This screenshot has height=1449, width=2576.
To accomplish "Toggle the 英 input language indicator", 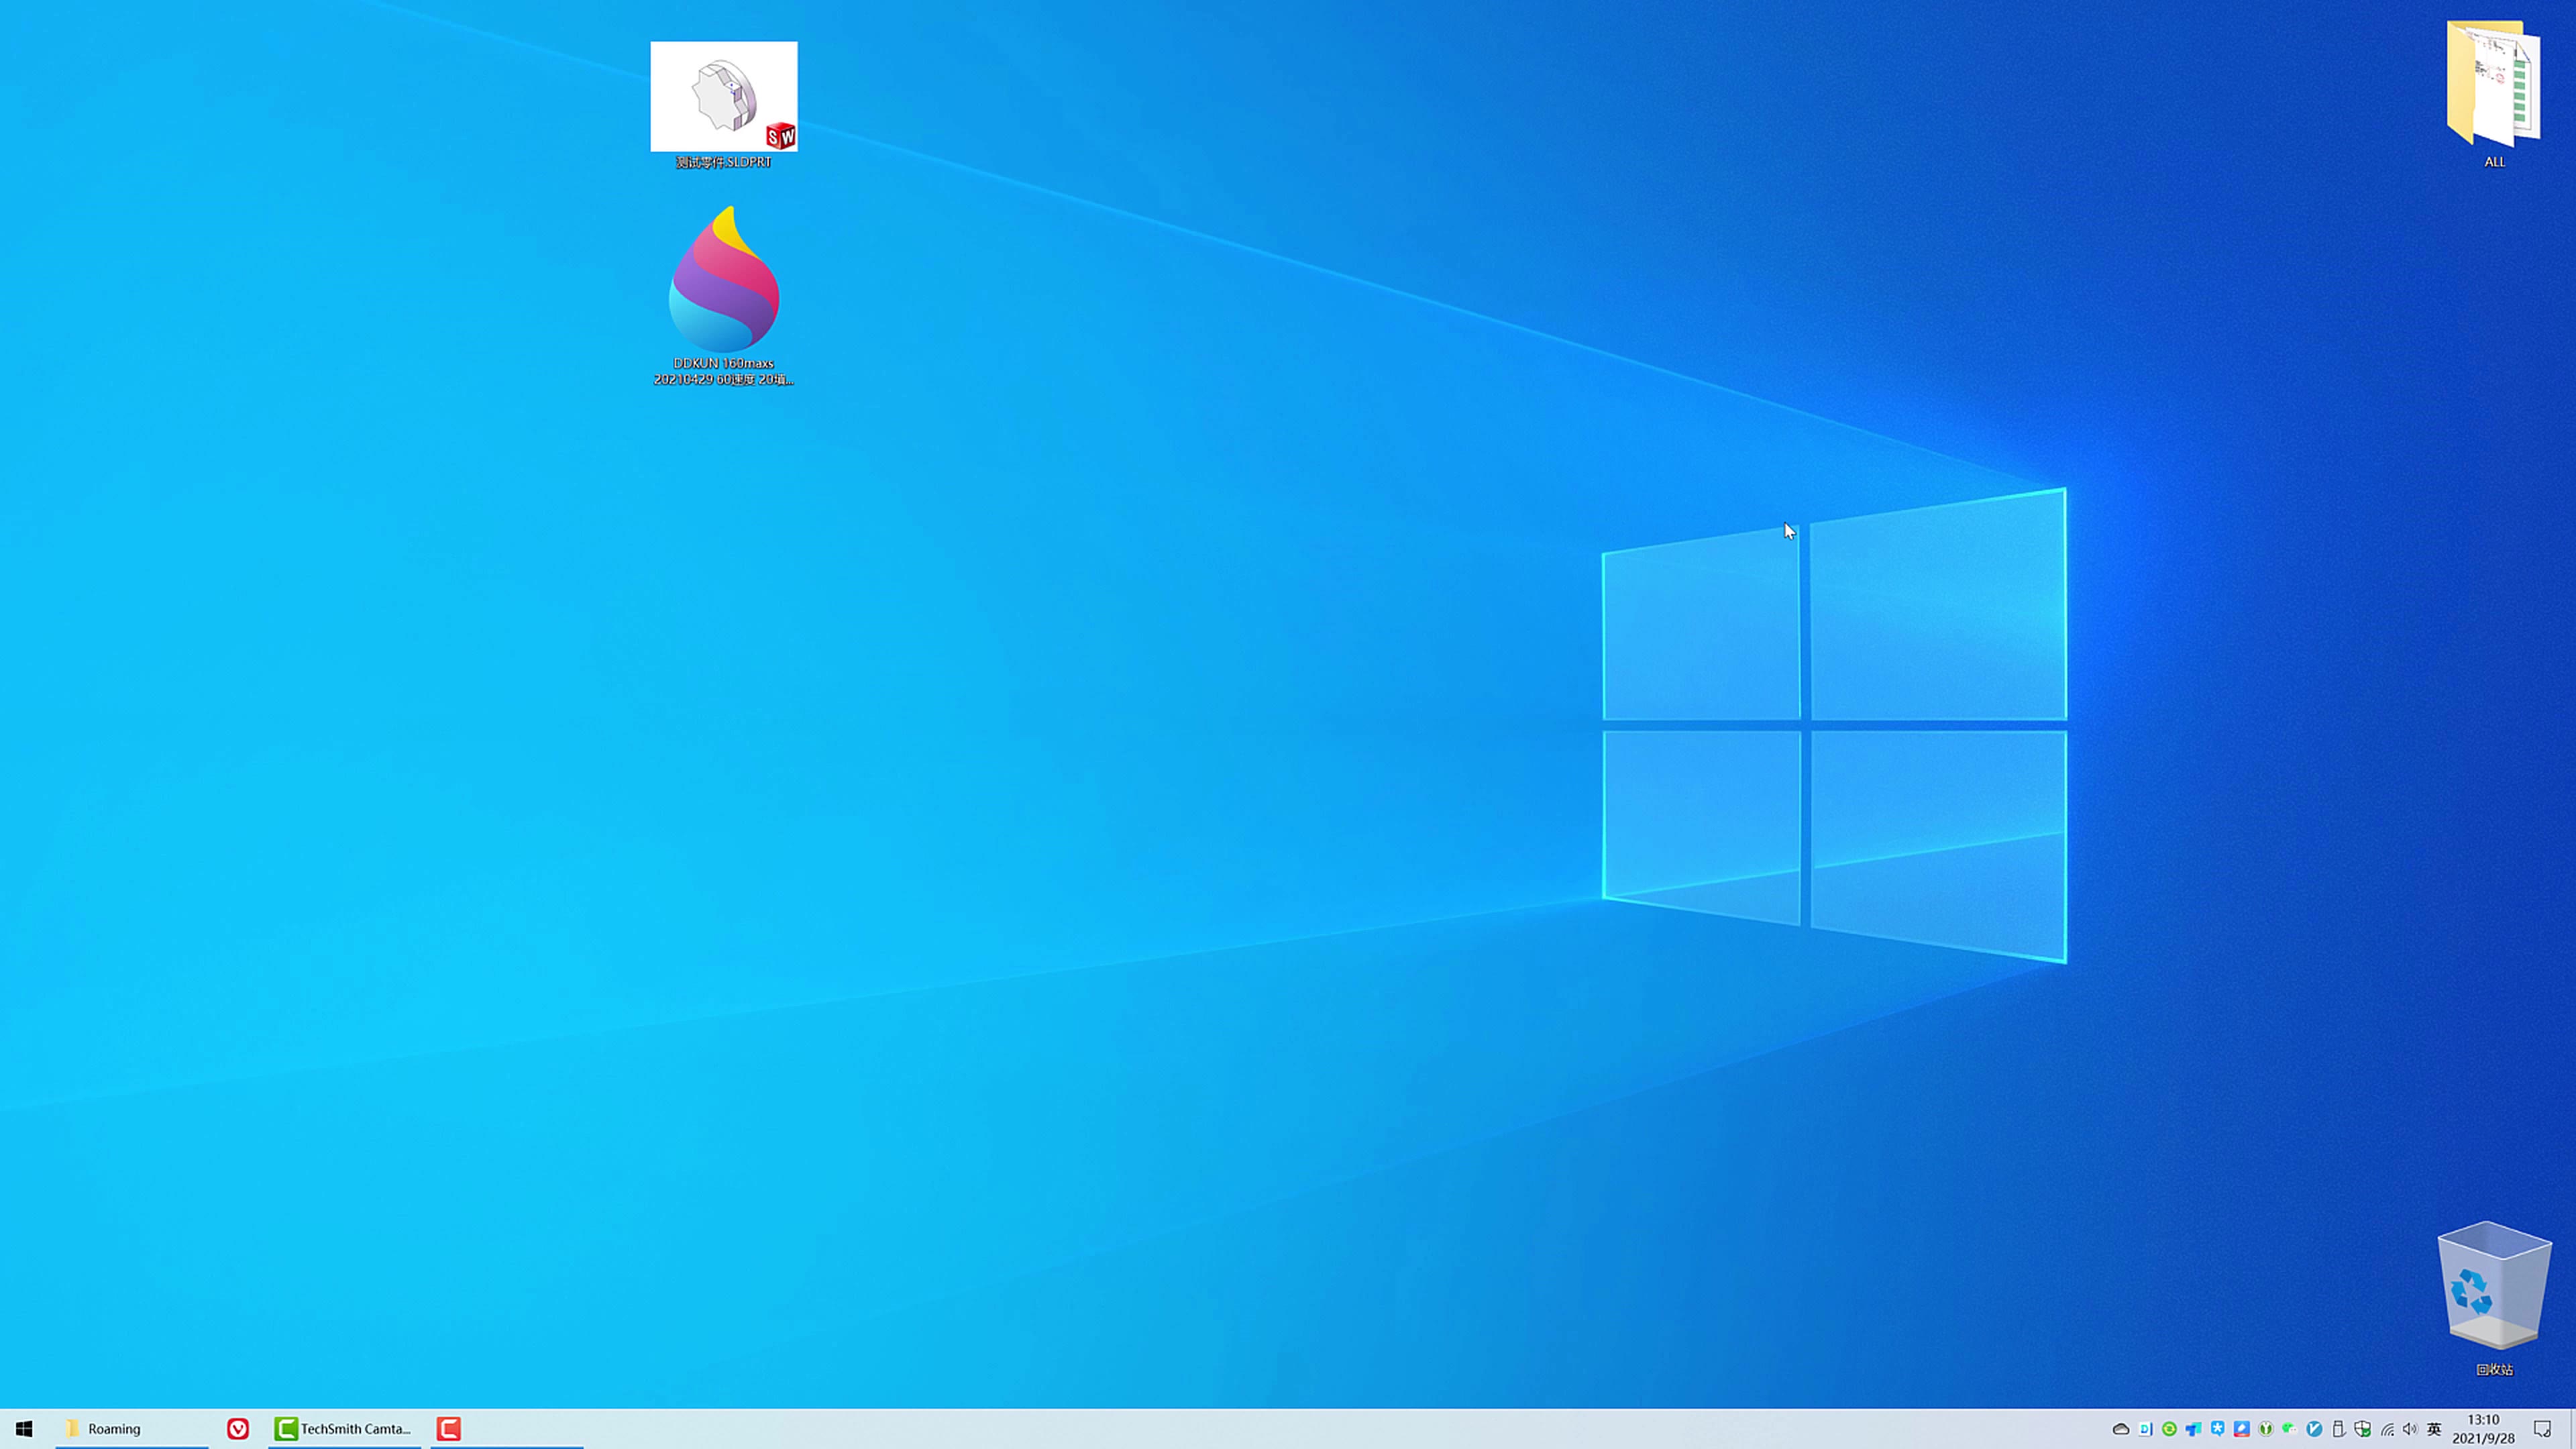I will (2435, 1429).
